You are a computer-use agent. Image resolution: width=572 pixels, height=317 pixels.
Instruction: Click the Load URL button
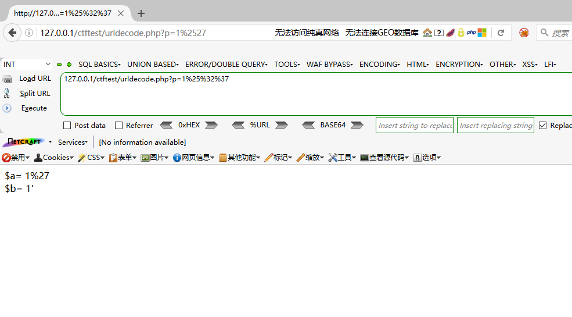coord(35,79)
